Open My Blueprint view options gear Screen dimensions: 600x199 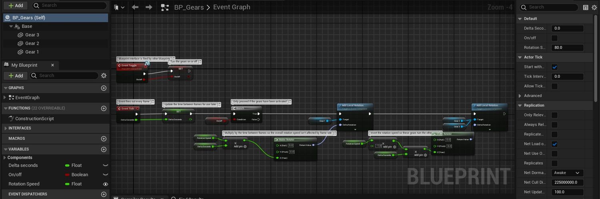coord(104,75)
